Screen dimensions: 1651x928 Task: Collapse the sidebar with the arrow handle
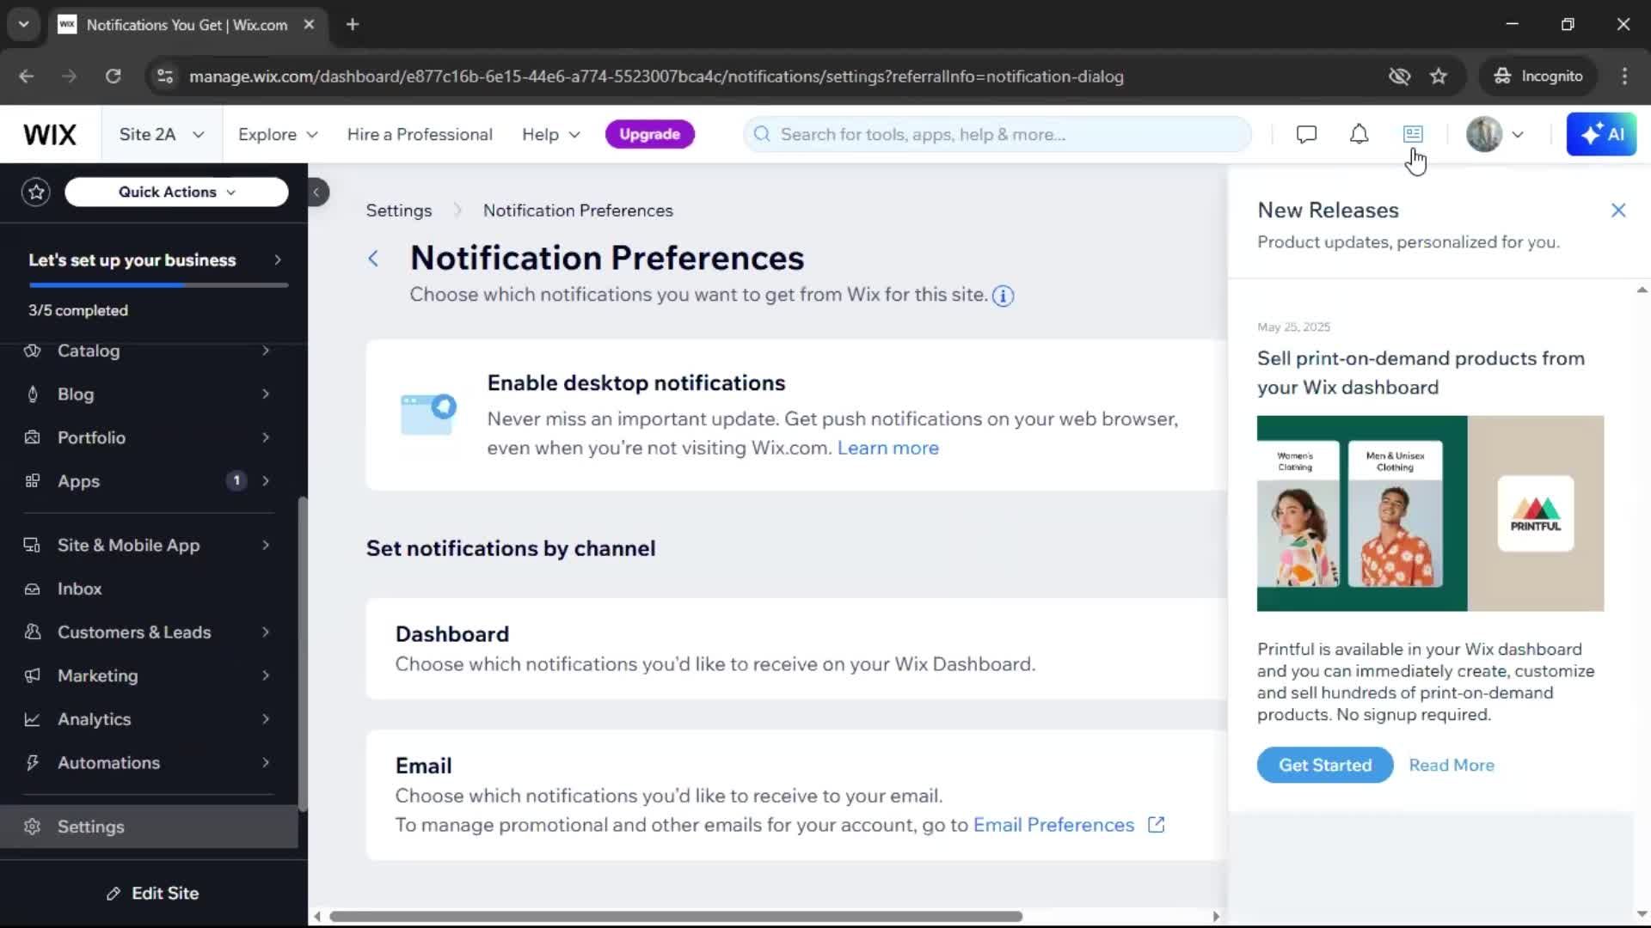point(316,192)
